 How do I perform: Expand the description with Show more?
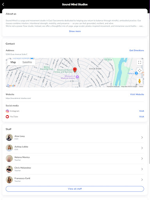[x=75, y=31]
